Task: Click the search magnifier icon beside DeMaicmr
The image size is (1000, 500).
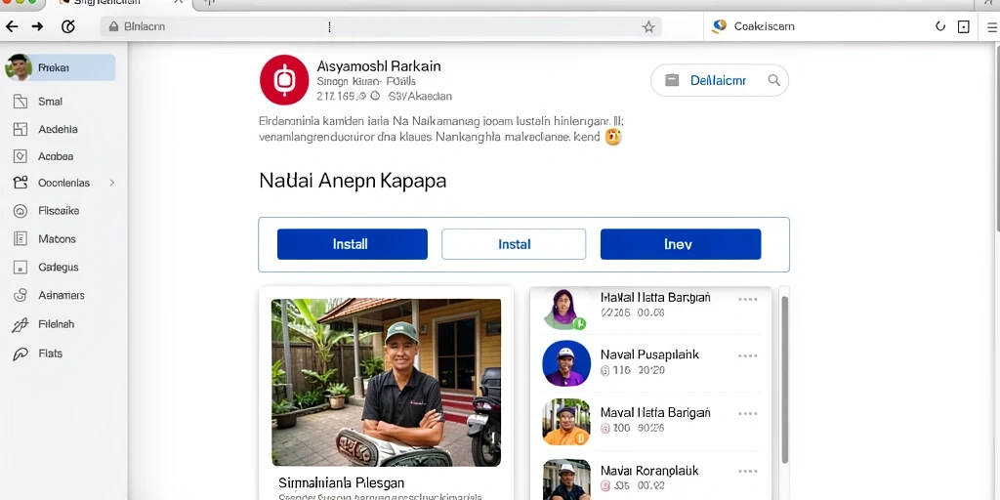Action: (773, 80)
